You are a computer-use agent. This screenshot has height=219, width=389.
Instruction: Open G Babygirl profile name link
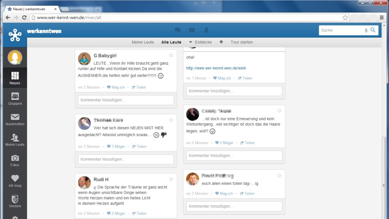(105, 56)
